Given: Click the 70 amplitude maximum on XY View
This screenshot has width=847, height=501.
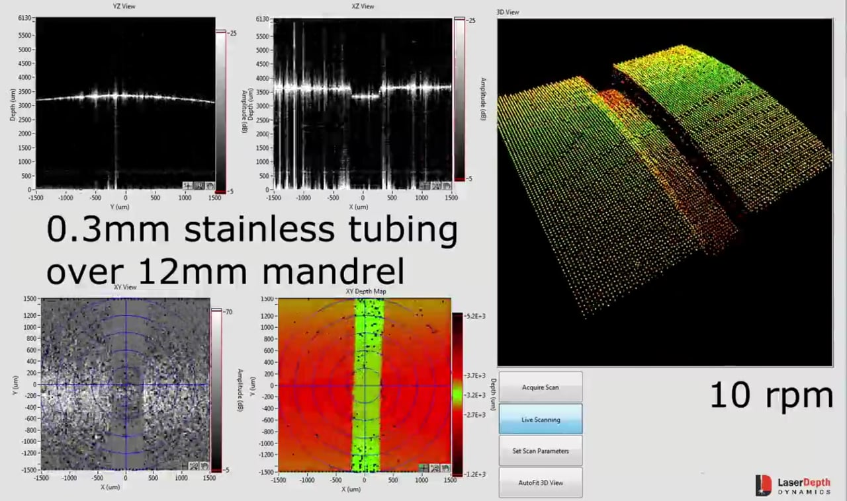Looking at the screenshot, I should pyautogui.click(x=228, y=311).
